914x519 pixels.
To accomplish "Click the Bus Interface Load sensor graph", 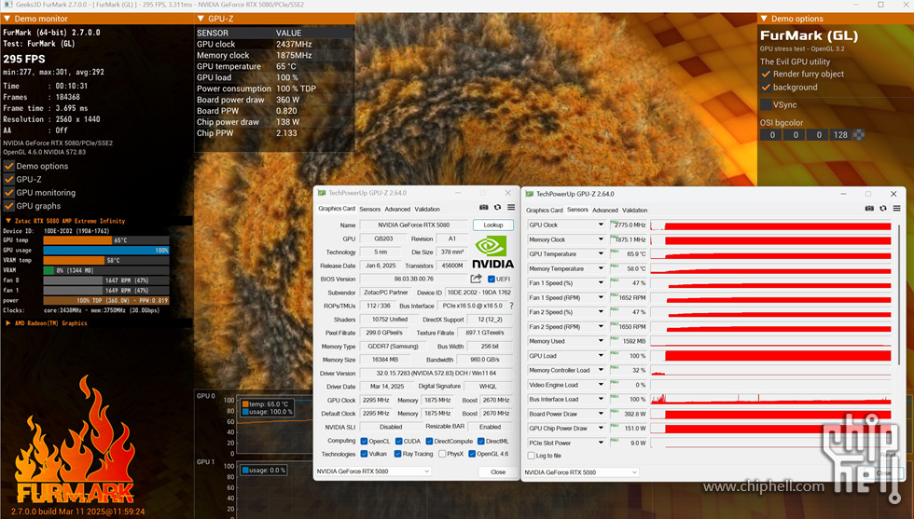I will [771, 399].
